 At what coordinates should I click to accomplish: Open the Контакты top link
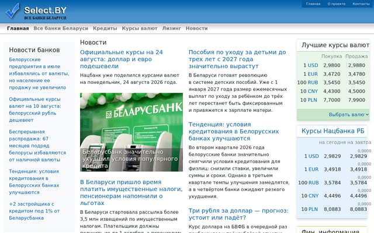coord(361,4)
